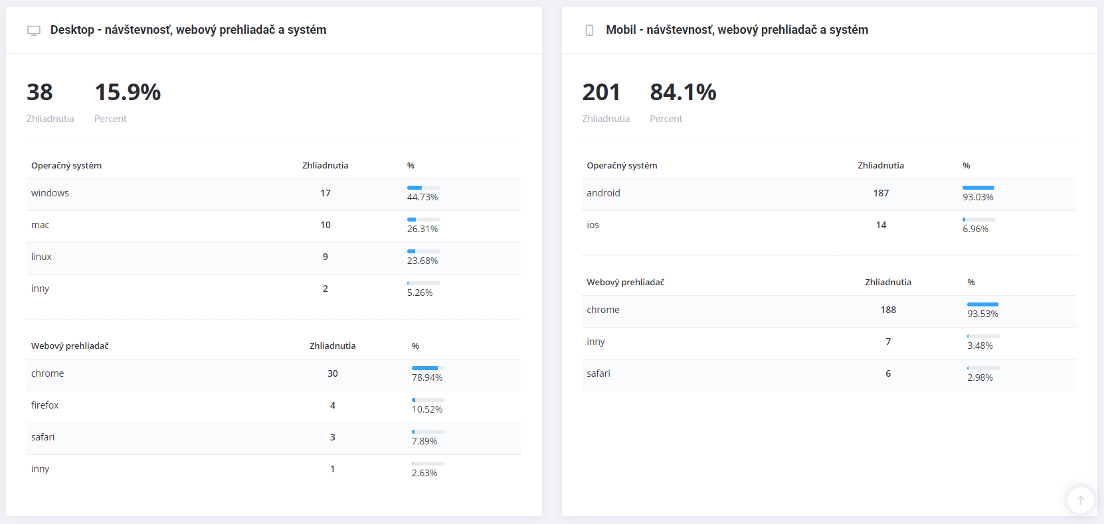Image resolution: width=1104 pixels, height=524 pixels.
Task: Click the ios percentage 6.96%
Action: 975,229
